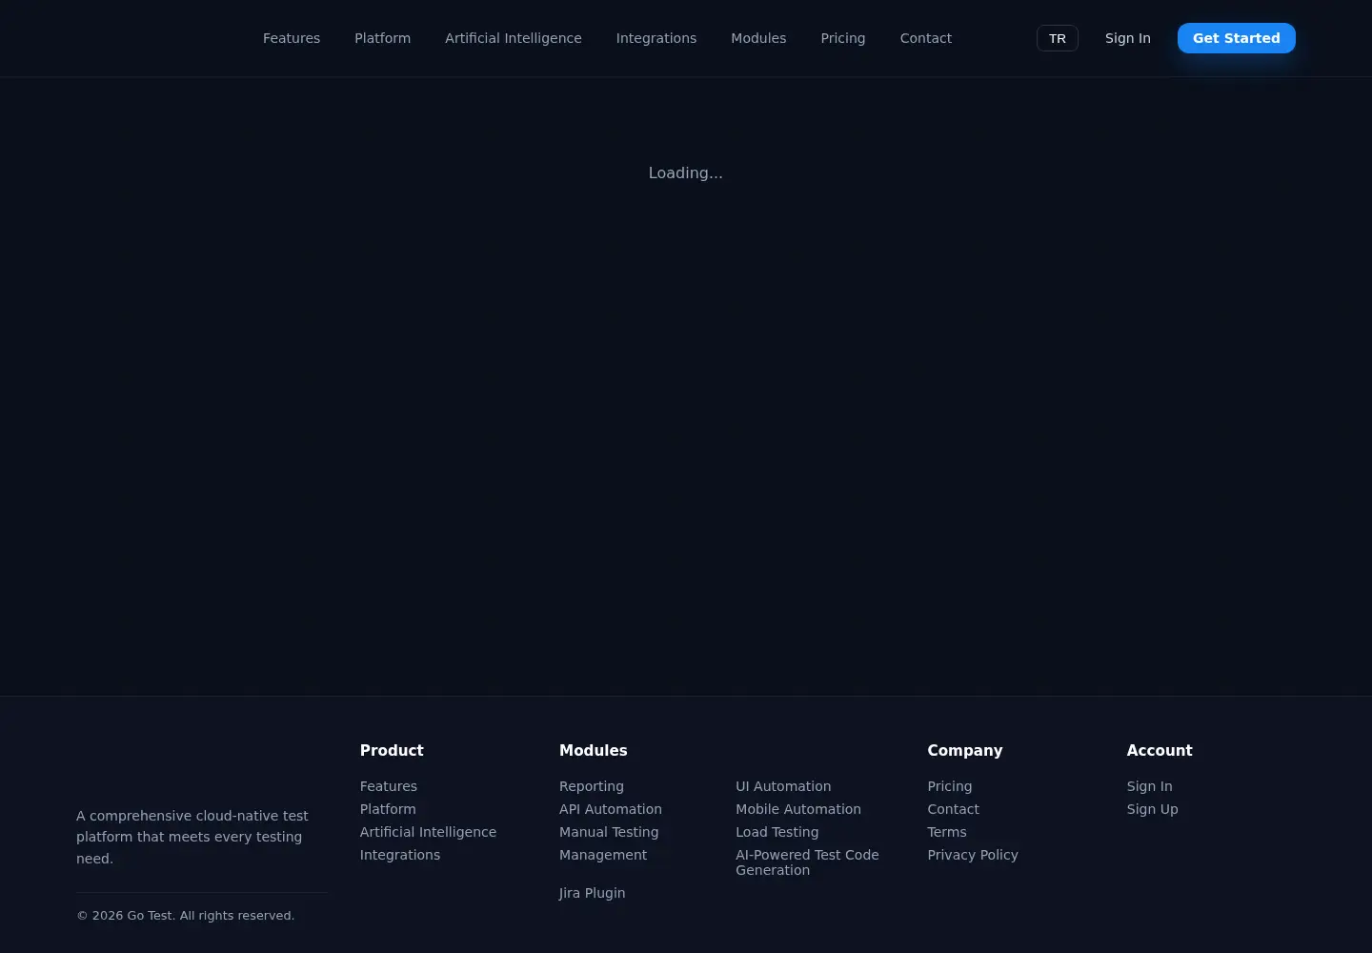1372x953 pixels.
Task: Open Contact in the header menu
Action: tap(925, 38)
